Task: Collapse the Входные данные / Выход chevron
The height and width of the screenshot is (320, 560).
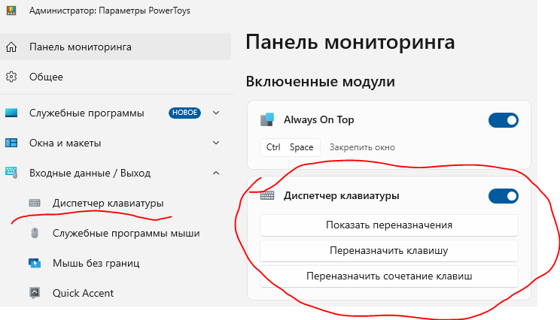Action: [216, 173]
